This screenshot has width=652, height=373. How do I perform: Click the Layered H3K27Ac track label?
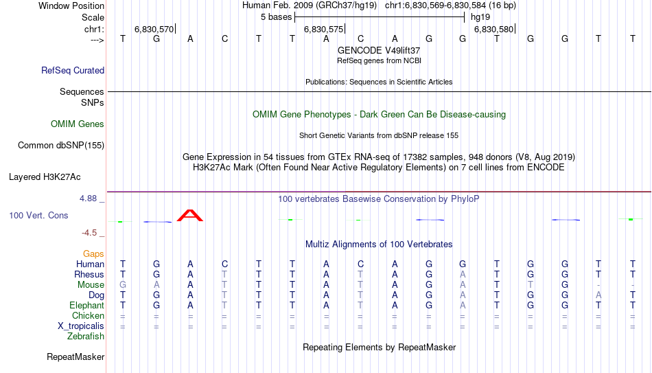coord(45,177)
